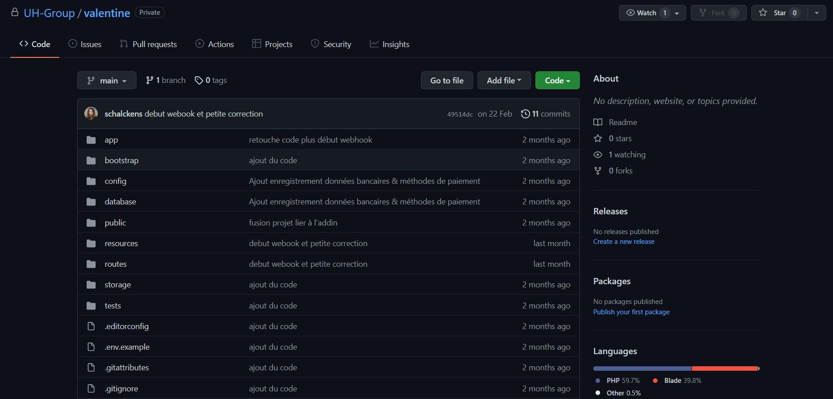
Task: Click the Blade 39.8% language entry
Action: [x=677, y=381]
